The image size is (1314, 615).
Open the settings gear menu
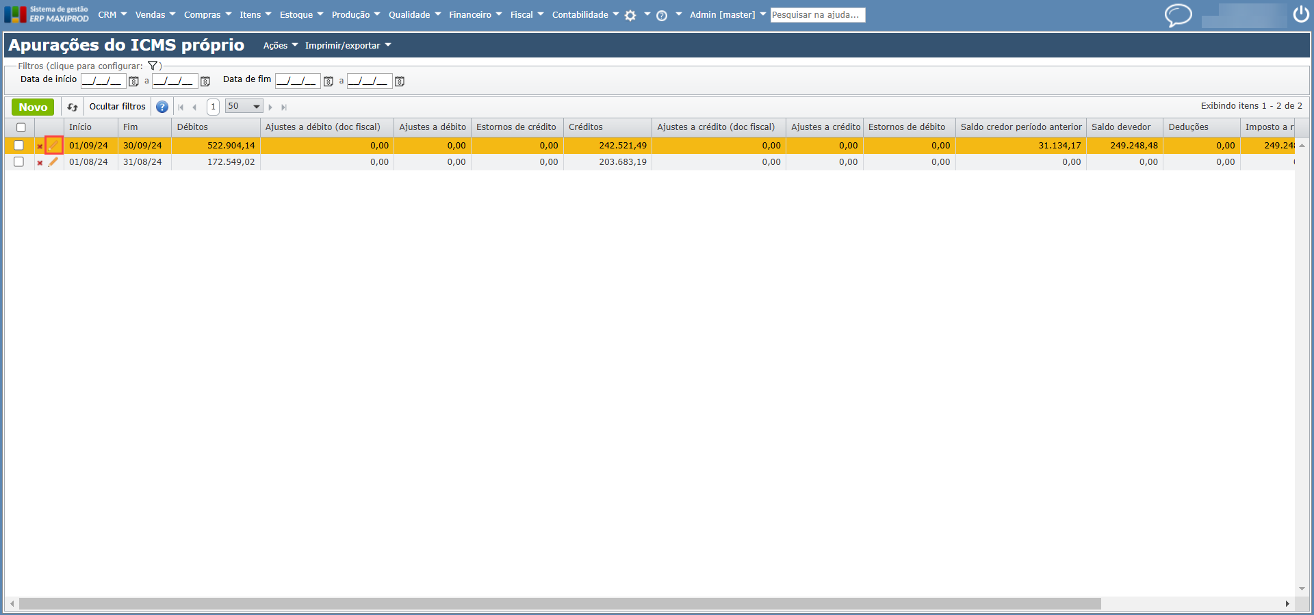pos(630,15)
